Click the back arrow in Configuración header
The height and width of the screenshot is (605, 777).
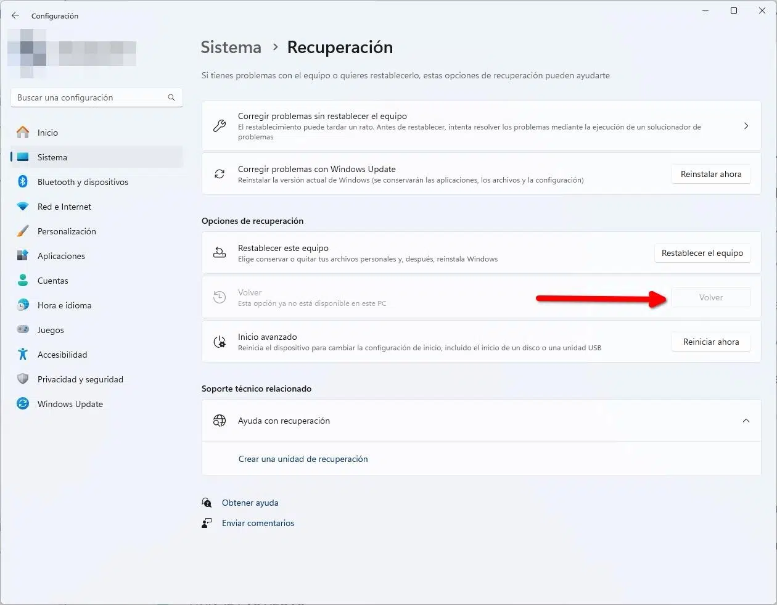(15, 16)
